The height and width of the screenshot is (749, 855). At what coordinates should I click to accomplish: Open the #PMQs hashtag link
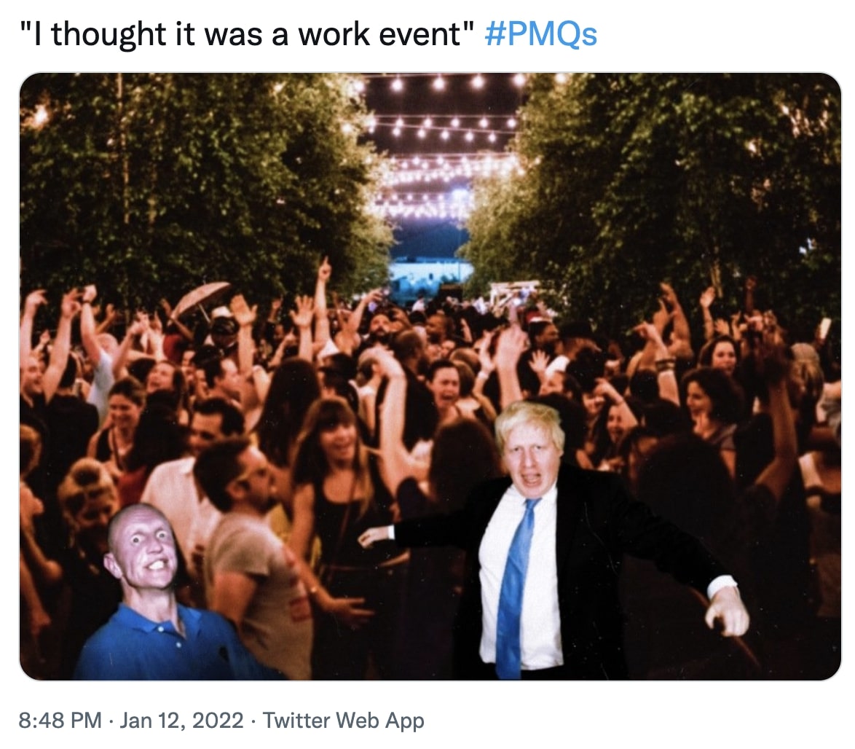tap(540, 34)
